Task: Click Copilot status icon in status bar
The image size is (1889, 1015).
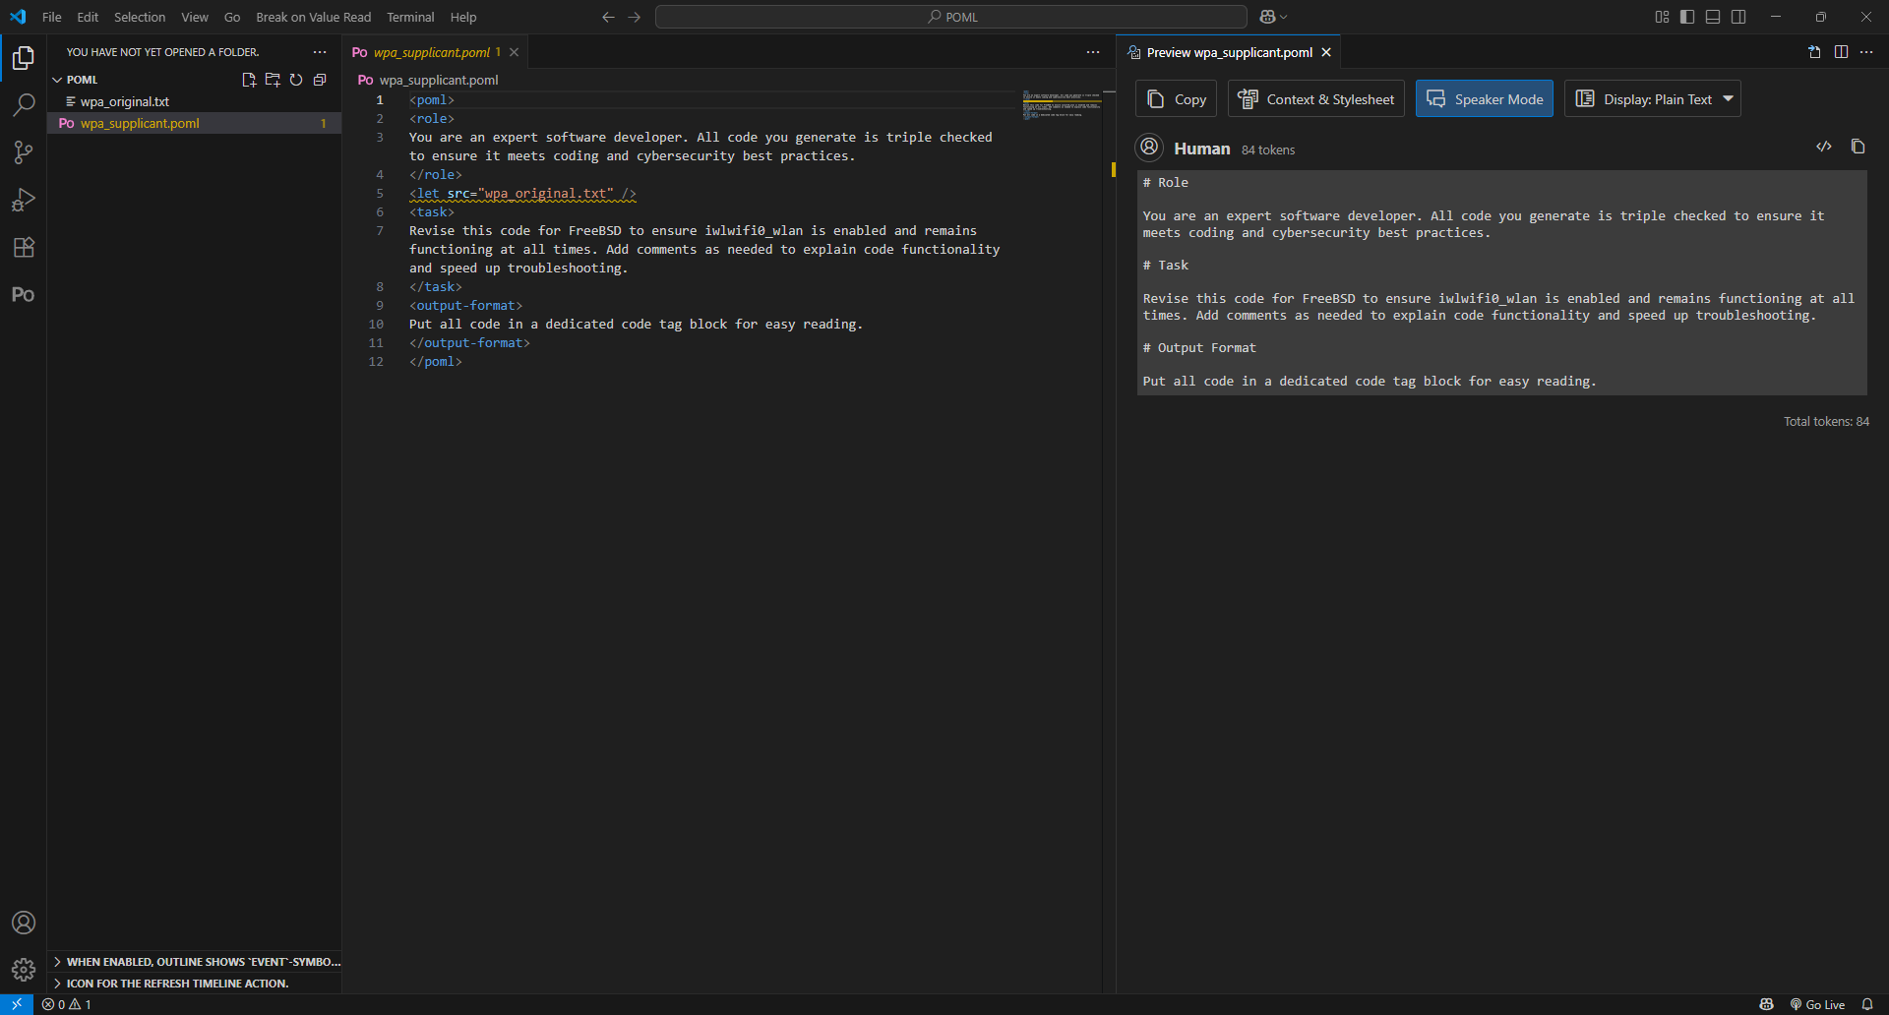Action: click(x=1767, y=1004)
